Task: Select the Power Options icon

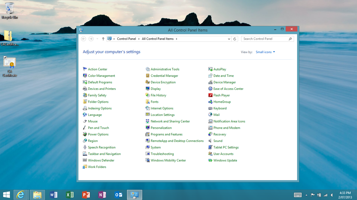Action: tap(85, 134)
